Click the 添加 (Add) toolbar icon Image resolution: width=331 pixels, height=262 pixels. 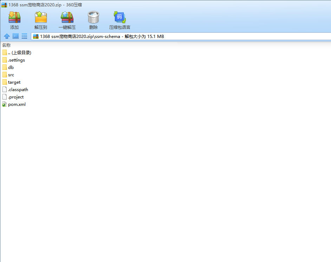pos(14,17)
